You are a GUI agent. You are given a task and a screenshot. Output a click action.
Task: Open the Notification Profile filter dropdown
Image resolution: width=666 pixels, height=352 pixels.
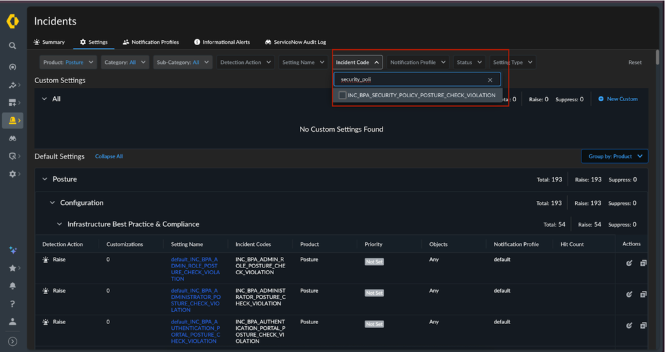[417, 63]
